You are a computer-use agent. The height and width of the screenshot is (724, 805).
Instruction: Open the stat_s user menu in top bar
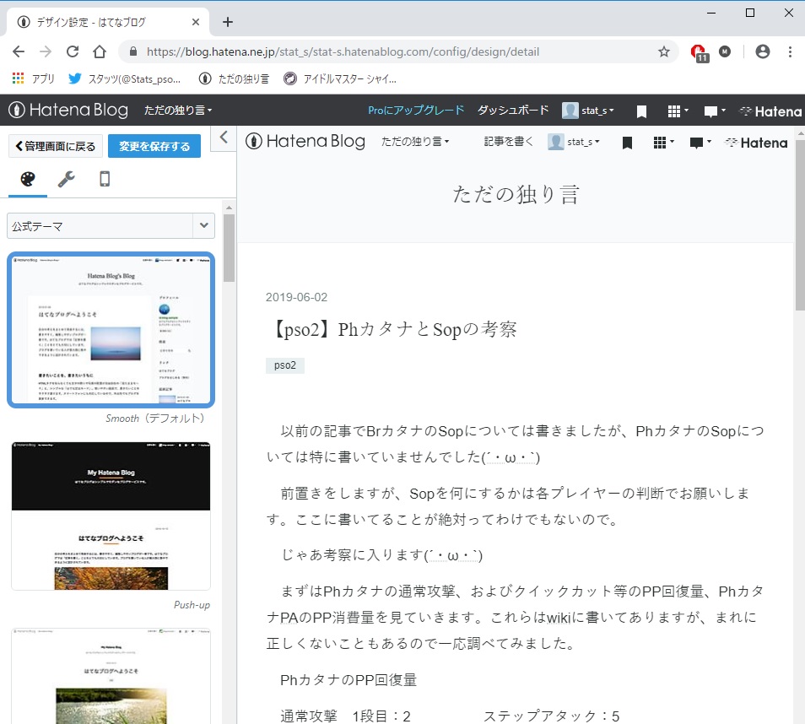coord(588,110)
